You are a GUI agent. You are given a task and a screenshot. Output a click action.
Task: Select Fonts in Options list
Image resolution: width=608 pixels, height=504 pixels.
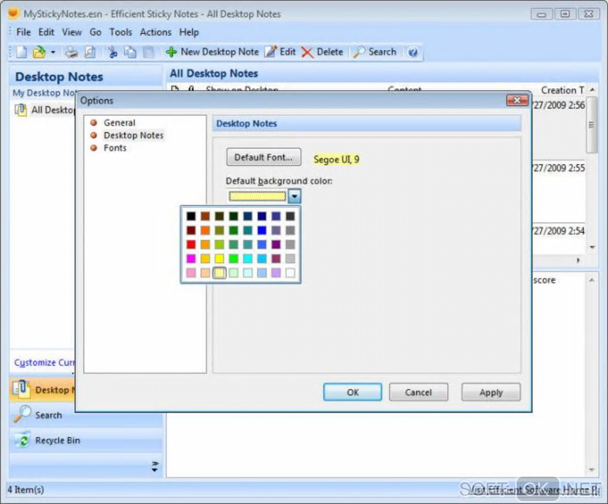(x=115, y=148)
